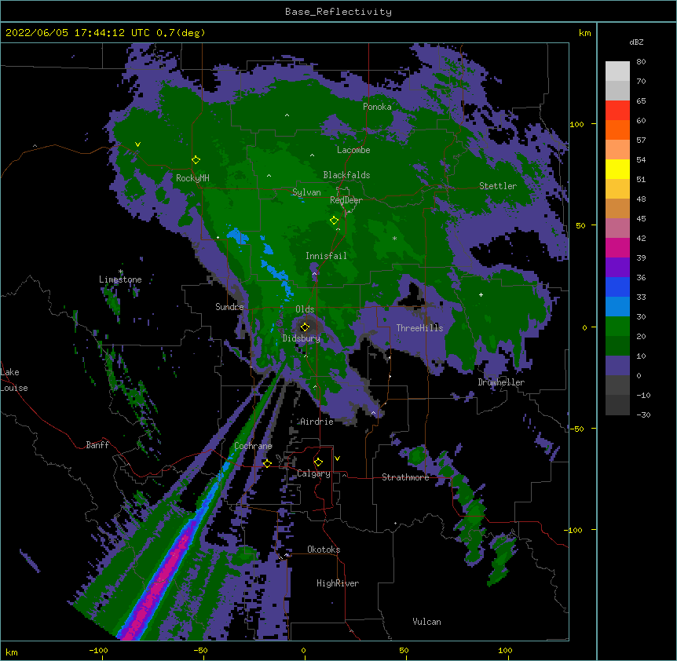677x661 pixels.
Task: Click the white plus marker north of Drumheller
Action: coord(481,294)
